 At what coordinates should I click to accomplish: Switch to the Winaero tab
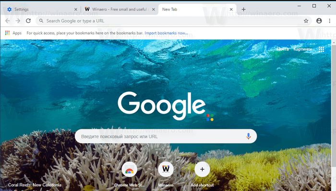[x=120, y=10]
